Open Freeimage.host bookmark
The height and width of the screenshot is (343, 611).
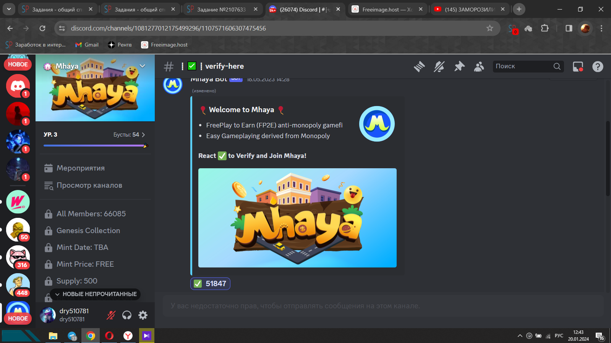pyautogui.click(x=165, y=45)
